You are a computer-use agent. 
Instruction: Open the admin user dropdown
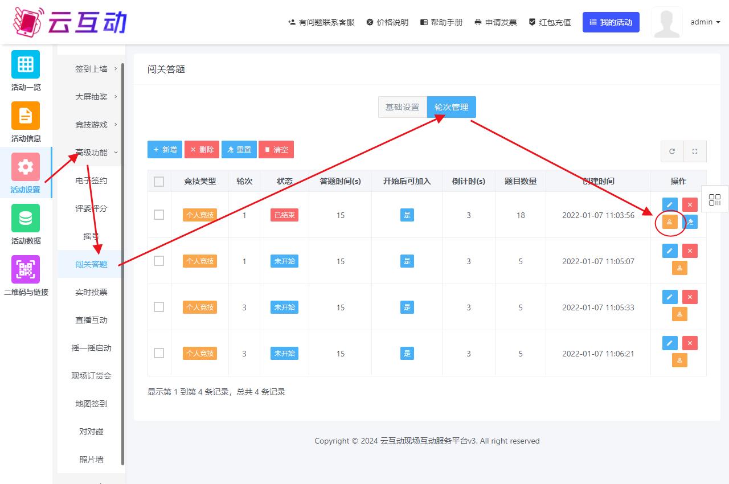tap(705, 22)
